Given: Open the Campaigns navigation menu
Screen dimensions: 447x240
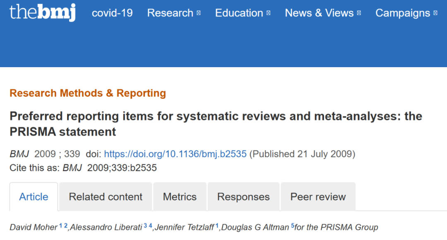Looking at the screenshot, I should tap(403, 13).
